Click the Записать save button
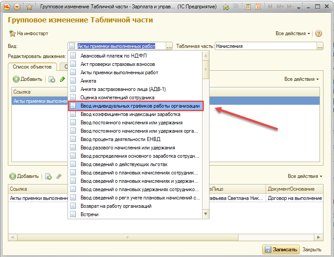Viewport: 334px width, 257px height. click(x=281, y=250)
